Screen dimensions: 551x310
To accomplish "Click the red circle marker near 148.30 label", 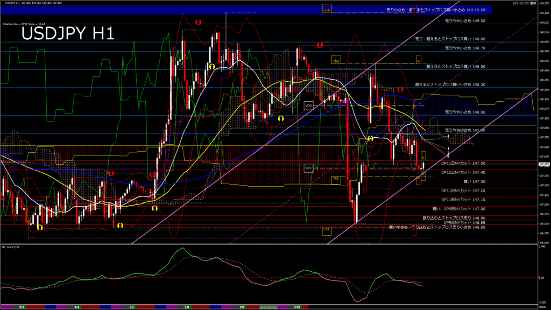I will tap(400, 89).
